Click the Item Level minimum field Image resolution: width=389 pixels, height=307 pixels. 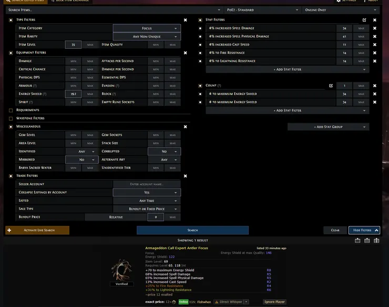click(73, 45)
